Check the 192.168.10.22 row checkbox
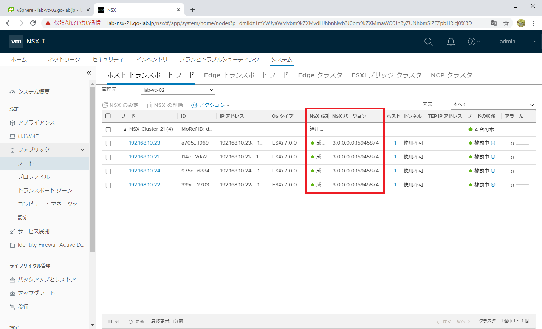 coord(108,185)
